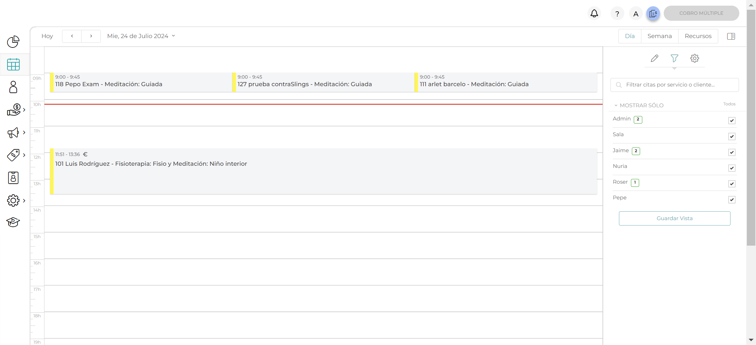Toggle the Jaime checkbox
This screenshot has width=756, height=345.
[732, 153]
